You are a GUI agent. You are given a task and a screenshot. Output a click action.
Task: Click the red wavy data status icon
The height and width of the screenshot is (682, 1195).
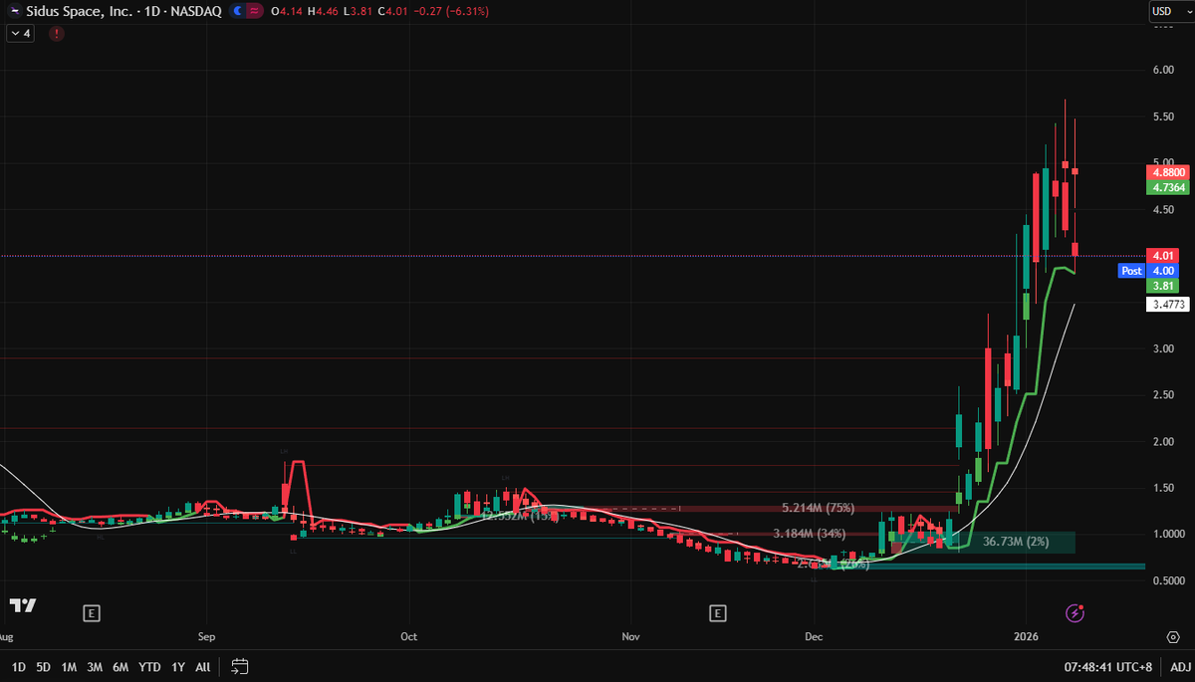[x=257, y=11]
